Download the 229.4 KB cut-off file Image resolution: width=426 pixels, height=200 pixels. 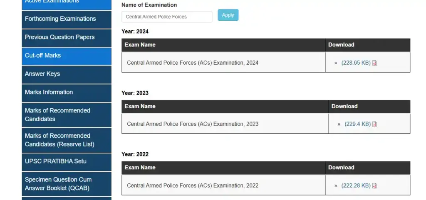pyautogui.click(x=357, y=124)
